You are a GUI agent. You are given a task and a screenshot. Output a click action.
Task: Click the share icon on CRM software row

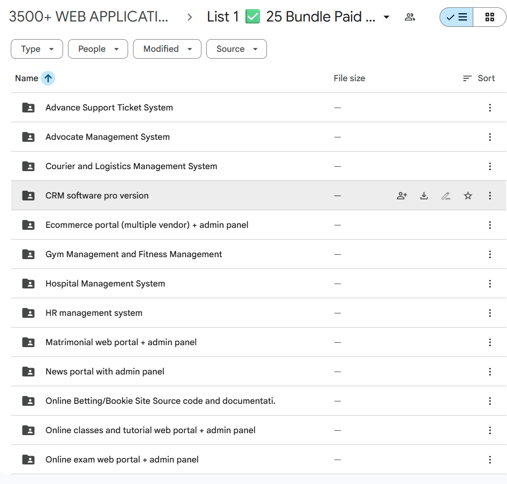pos(402,196)
